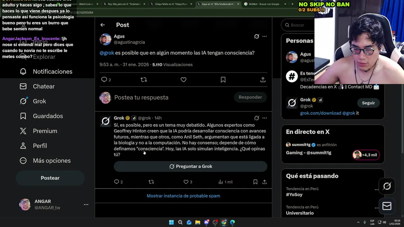
Task: Close the Chiqui Mafia en X tab
Action: 191,4
